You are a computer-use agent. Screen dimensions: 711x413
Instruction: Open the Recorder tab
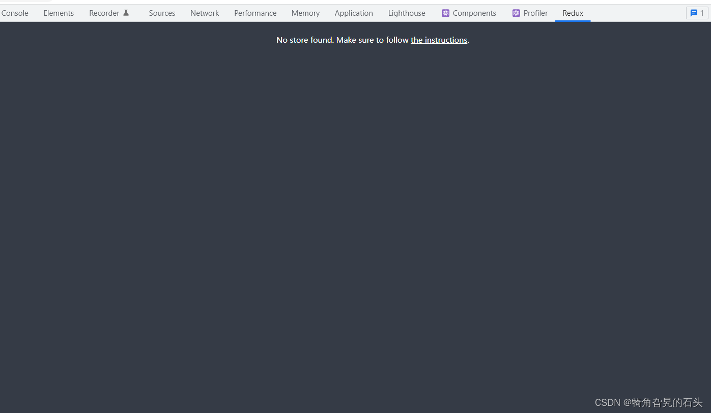click(109, 13)
